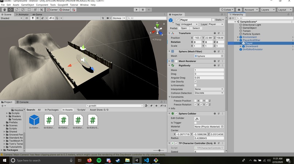Enable Is Kinematic checkbox
The width and height of the screenshot is (294, 164).
coord(196,85)
